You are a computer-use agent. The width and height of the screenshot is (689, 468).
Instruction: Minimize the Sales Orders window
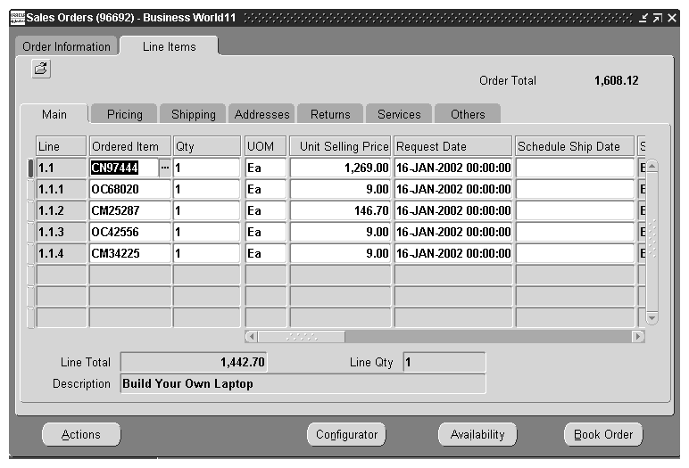tap(643, 18)
